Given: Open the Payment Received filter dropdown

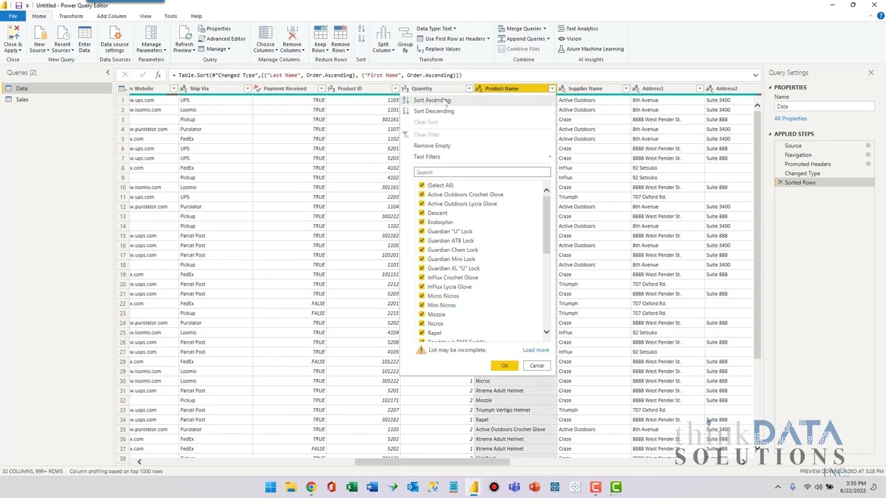Looking at the screenshot, I should click(321, 89).
